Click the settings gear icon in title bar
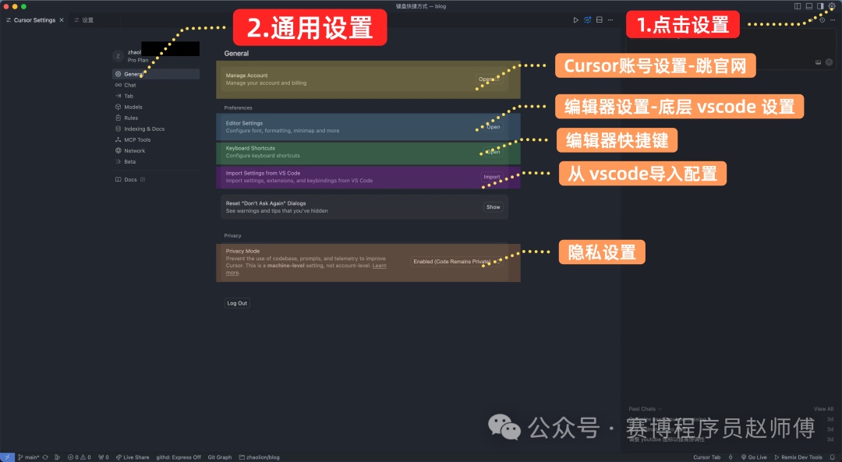 (x=832, y=6)
